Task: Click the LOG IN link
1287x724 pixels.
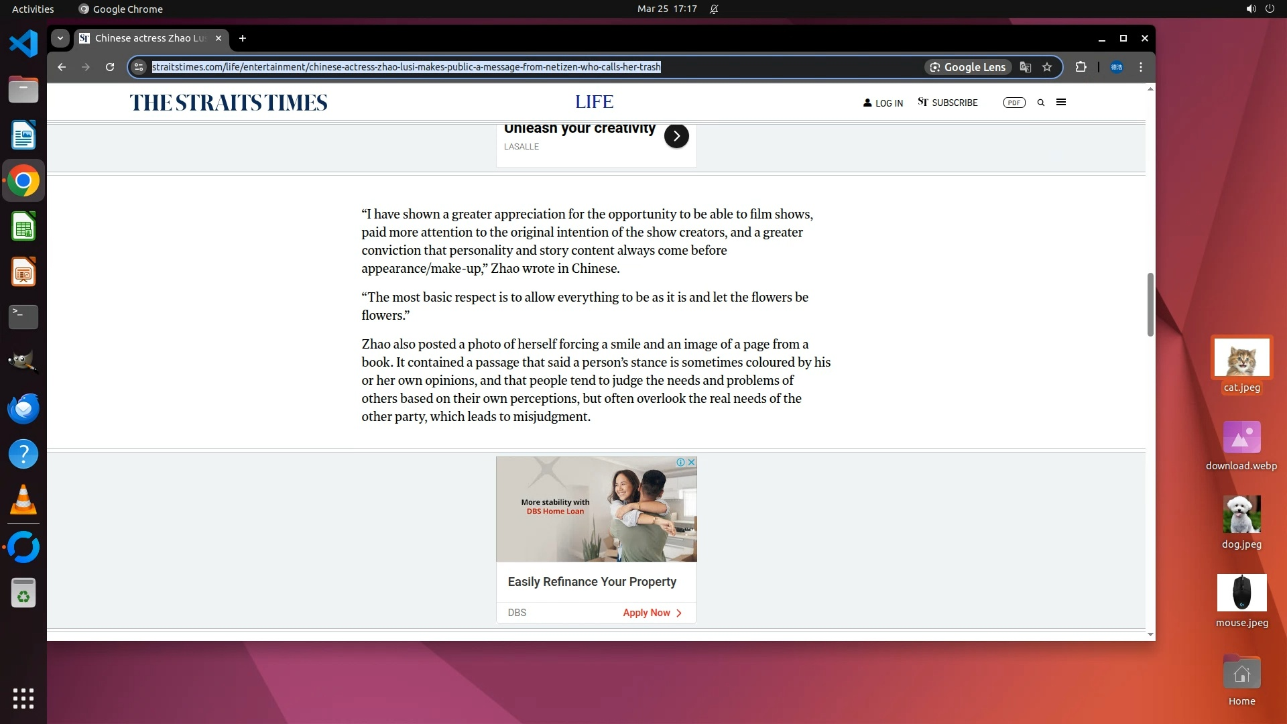Action: (x=883, y=103)
